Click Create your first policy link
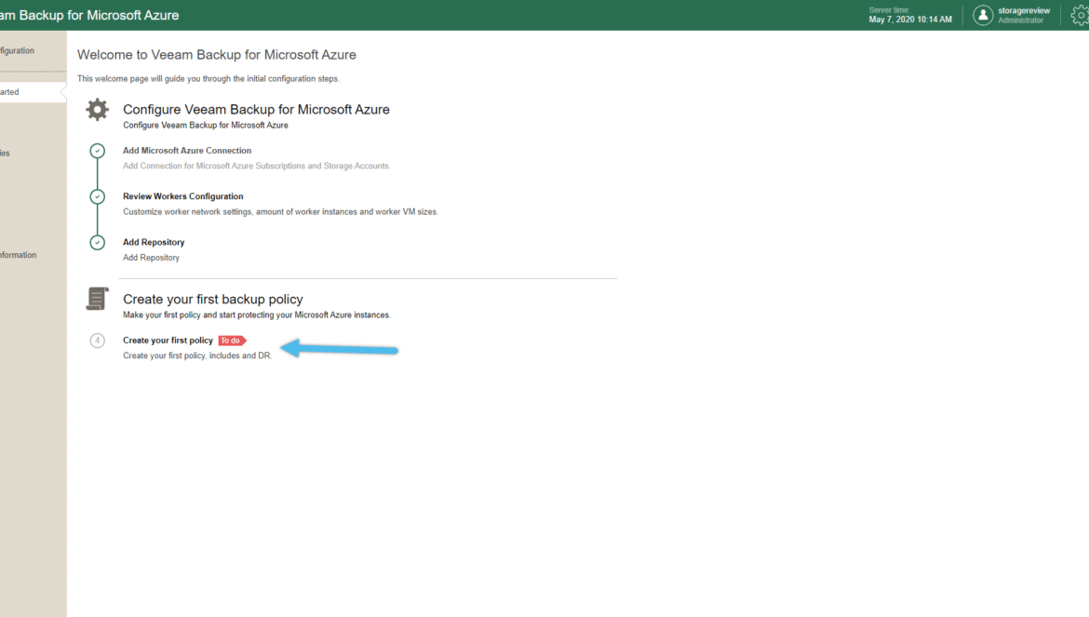 (168, 340)
